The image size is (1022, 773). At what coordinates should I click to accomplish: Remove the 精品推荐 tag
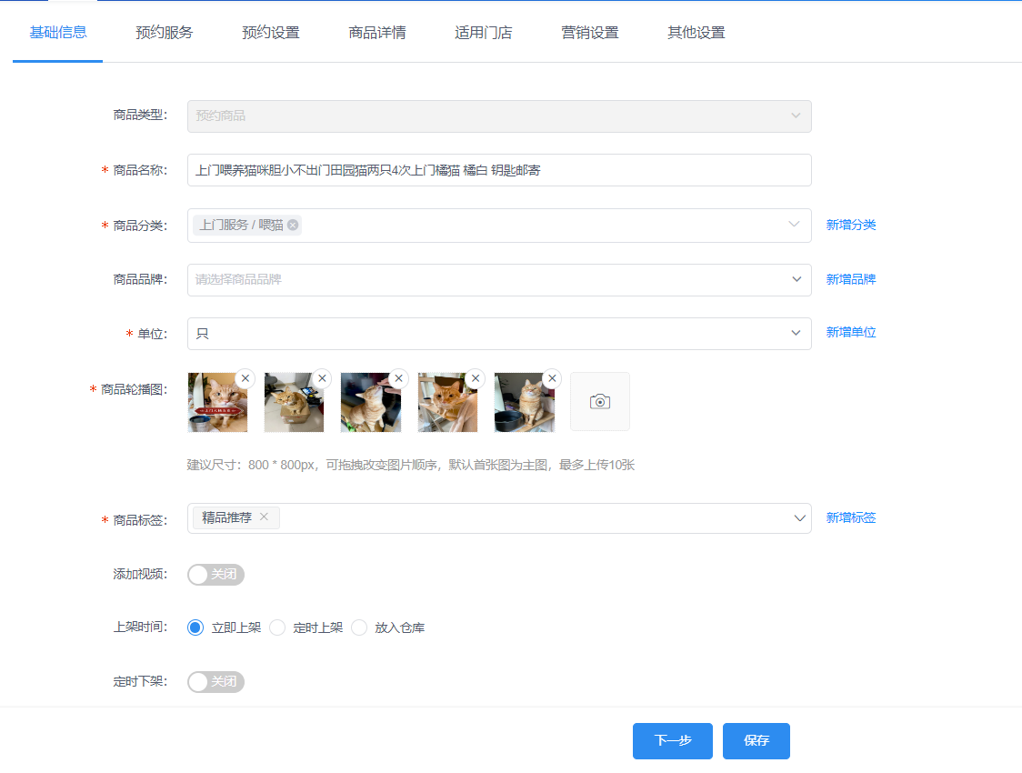click(265, 517)
